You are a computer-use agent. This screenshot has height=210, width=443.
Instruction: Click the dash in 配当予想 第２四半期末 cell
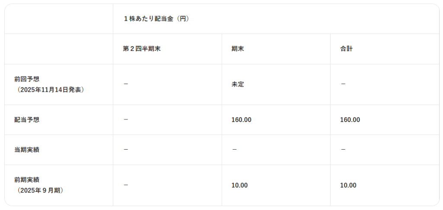click(126, 119)
